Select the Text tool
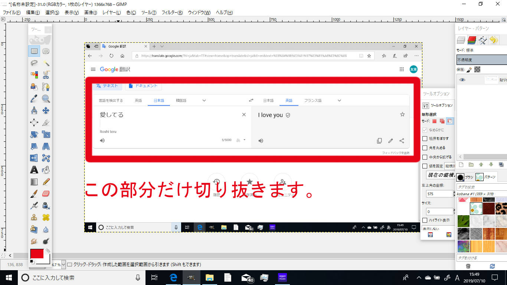 pos(34,170)
